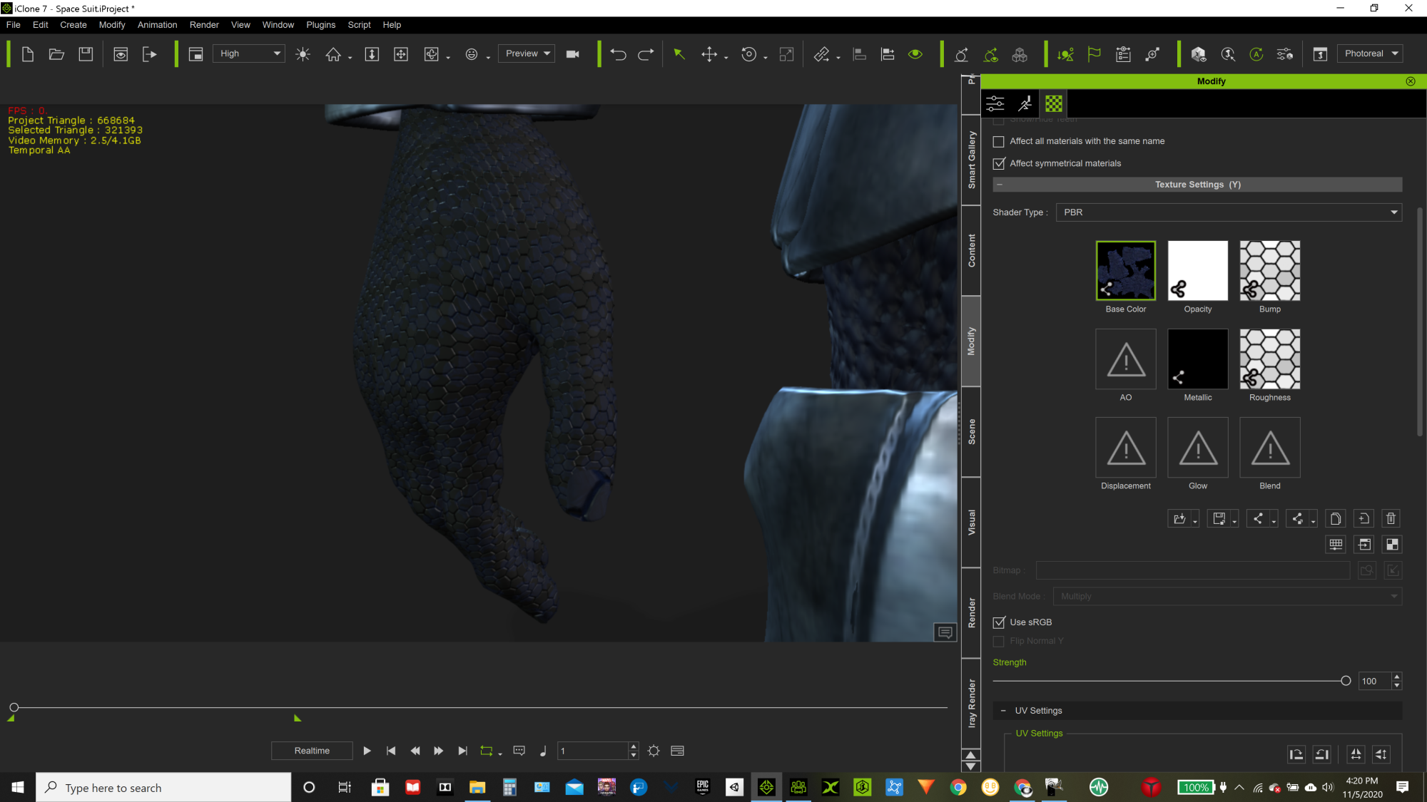This screenshot has height=802, width=1427.
Task: Select the empty Glow texture channel
Action: [1198, 447]
